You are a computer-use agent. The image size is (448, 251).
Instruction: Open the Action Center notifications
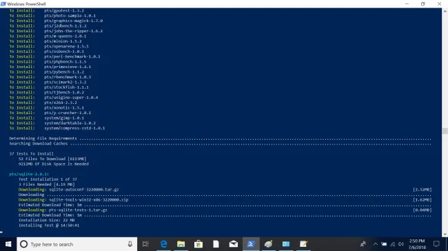(x=436, y=244)
